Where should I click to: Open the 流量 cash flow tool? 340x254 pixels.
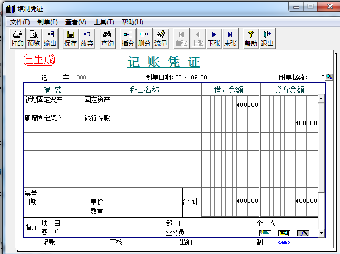tap(161, 38)
